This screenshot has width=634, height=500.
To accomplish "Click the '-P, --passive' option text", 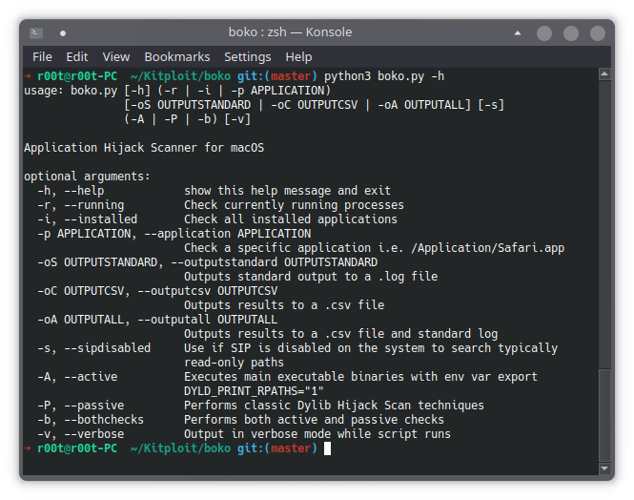I will 81,406.
